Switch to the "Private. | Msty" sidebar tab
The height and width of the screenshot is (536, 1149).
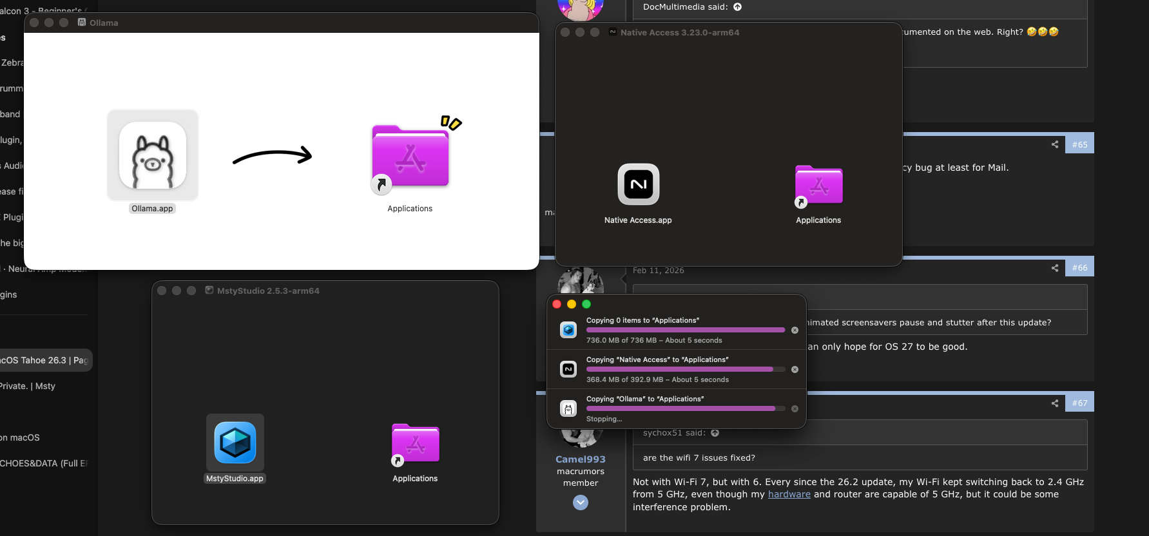[x=29, y=386]
